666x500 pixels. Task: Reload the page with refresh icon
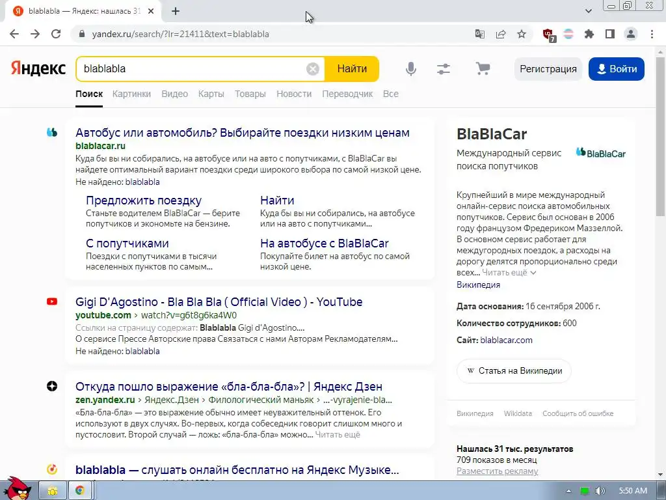tap(56, 34)
